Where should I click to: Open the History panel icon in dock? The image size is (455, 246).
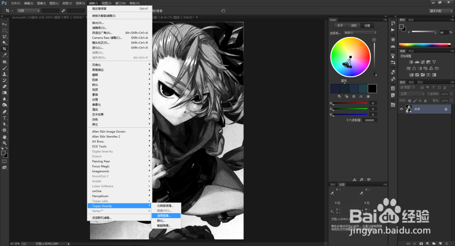[393, 23]
